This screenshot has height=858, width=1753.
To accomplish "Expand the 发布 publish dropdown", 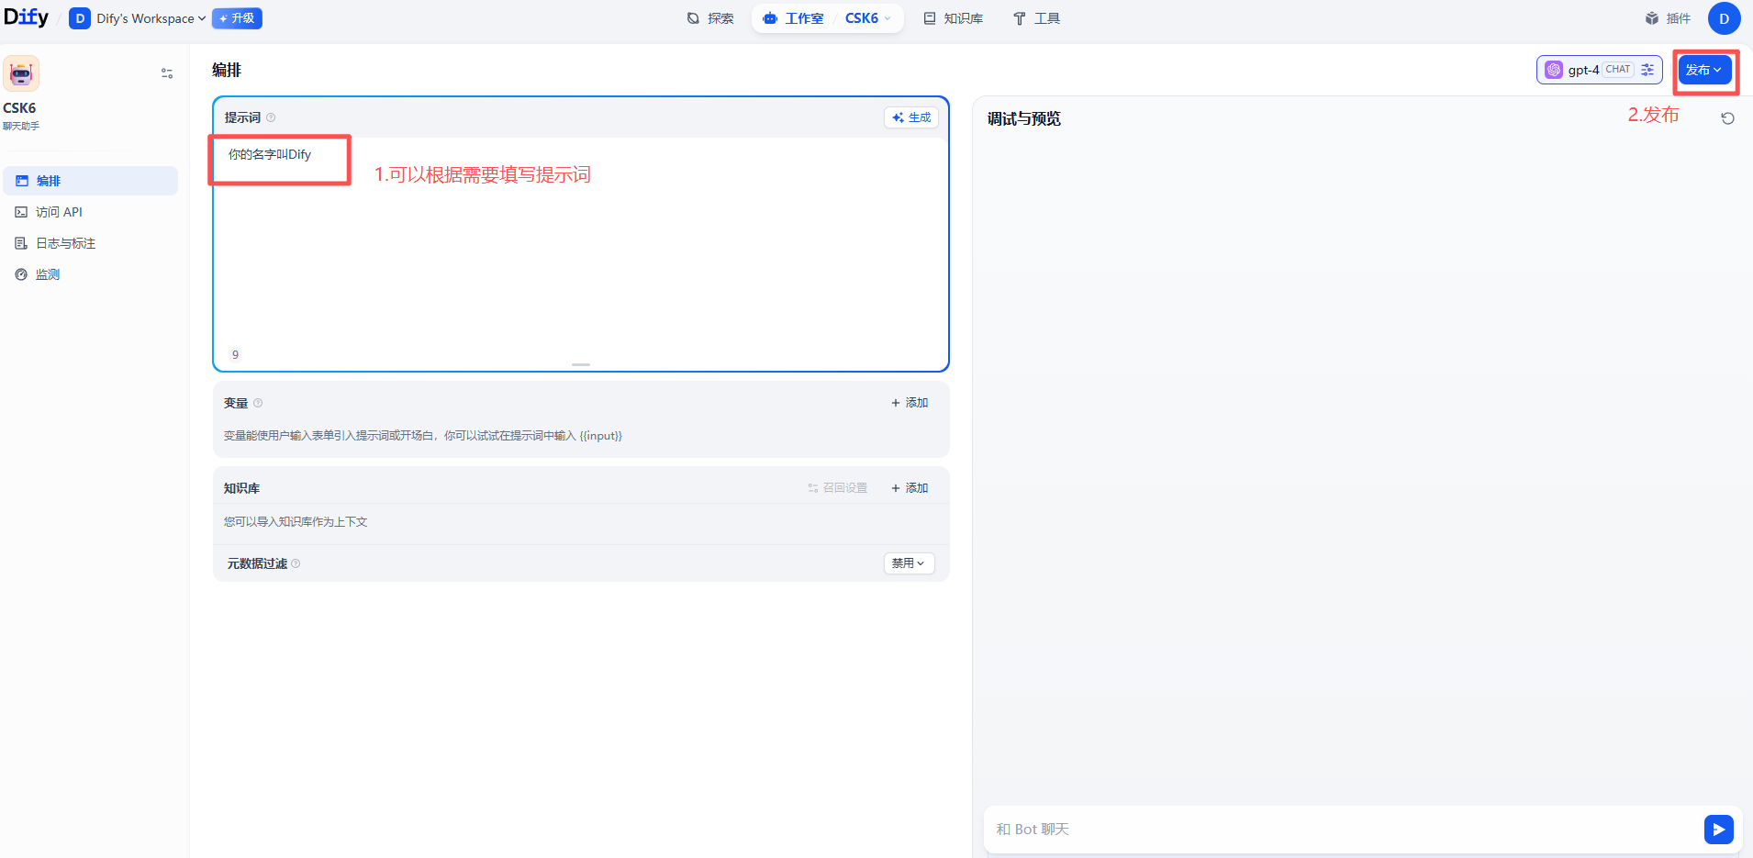I will [x=1704, y=69].
